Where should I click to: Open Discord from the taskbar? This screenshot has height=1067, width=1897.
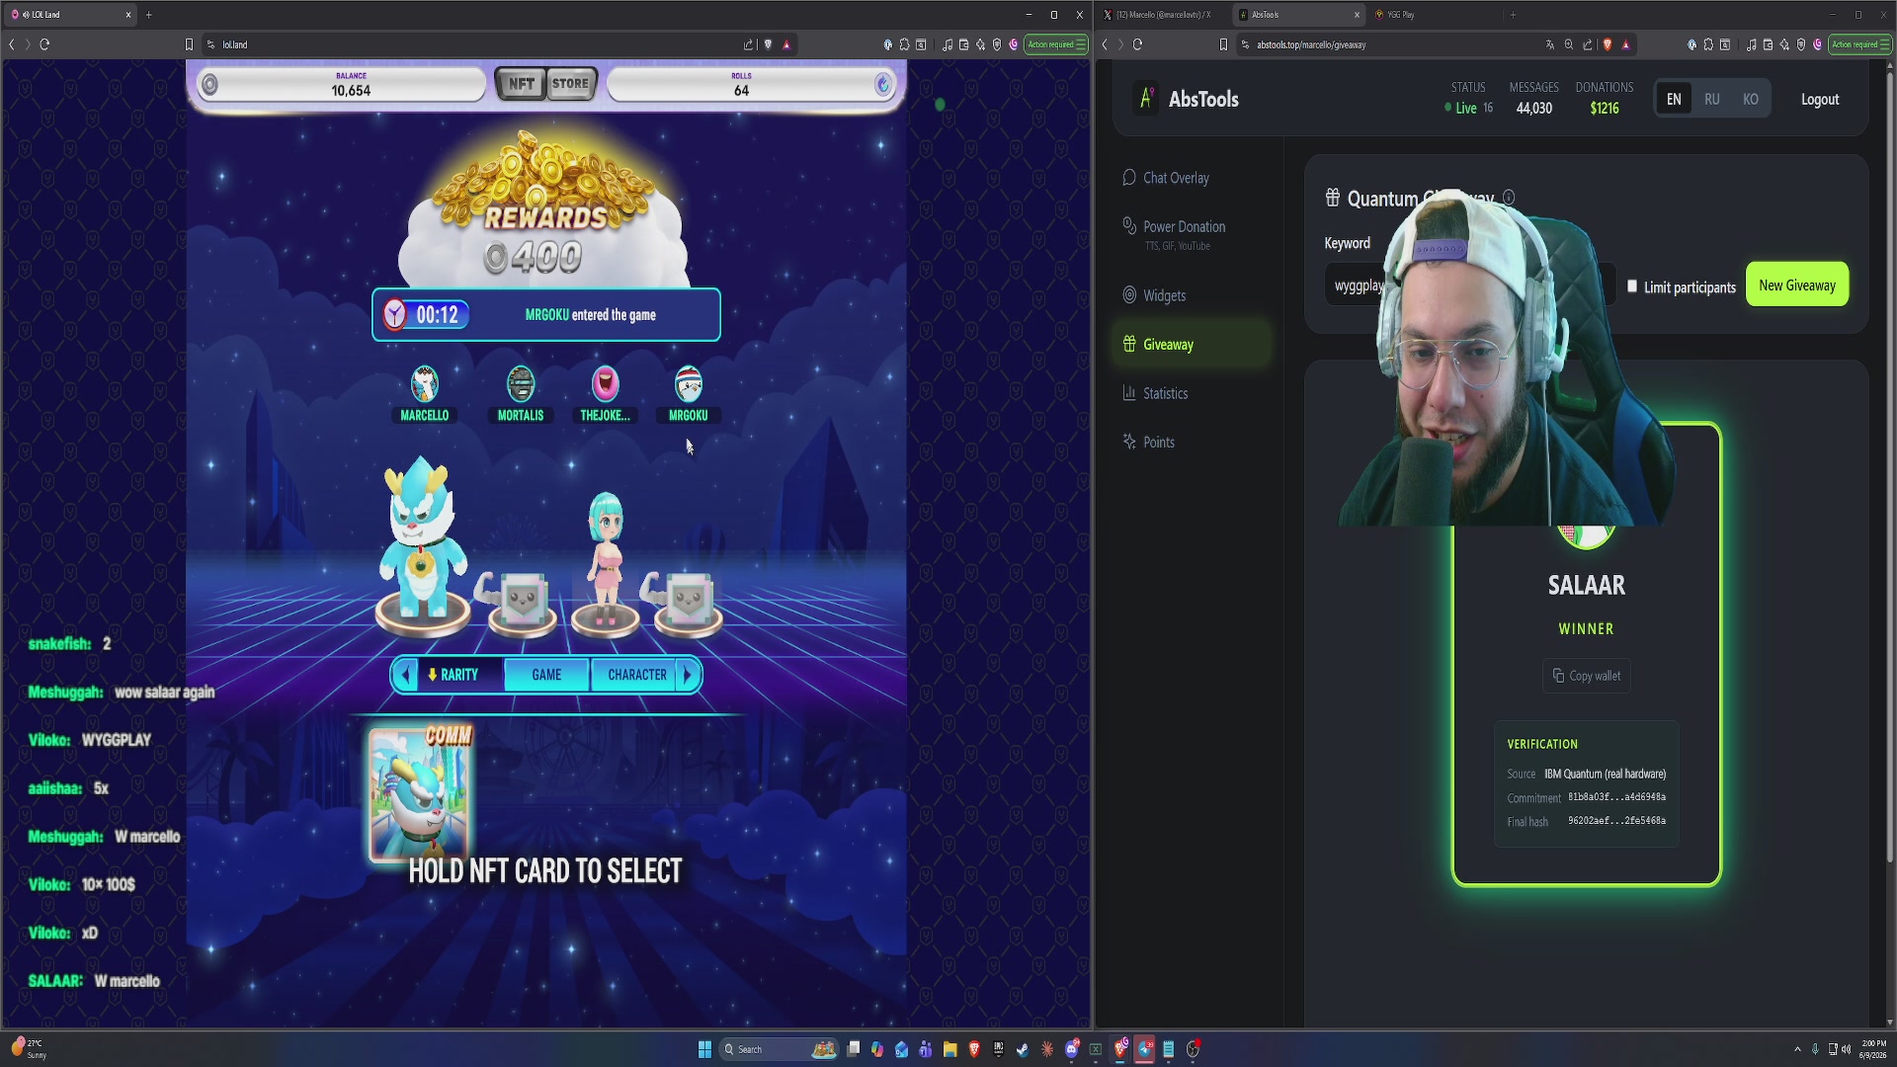coord(1072,1049)
